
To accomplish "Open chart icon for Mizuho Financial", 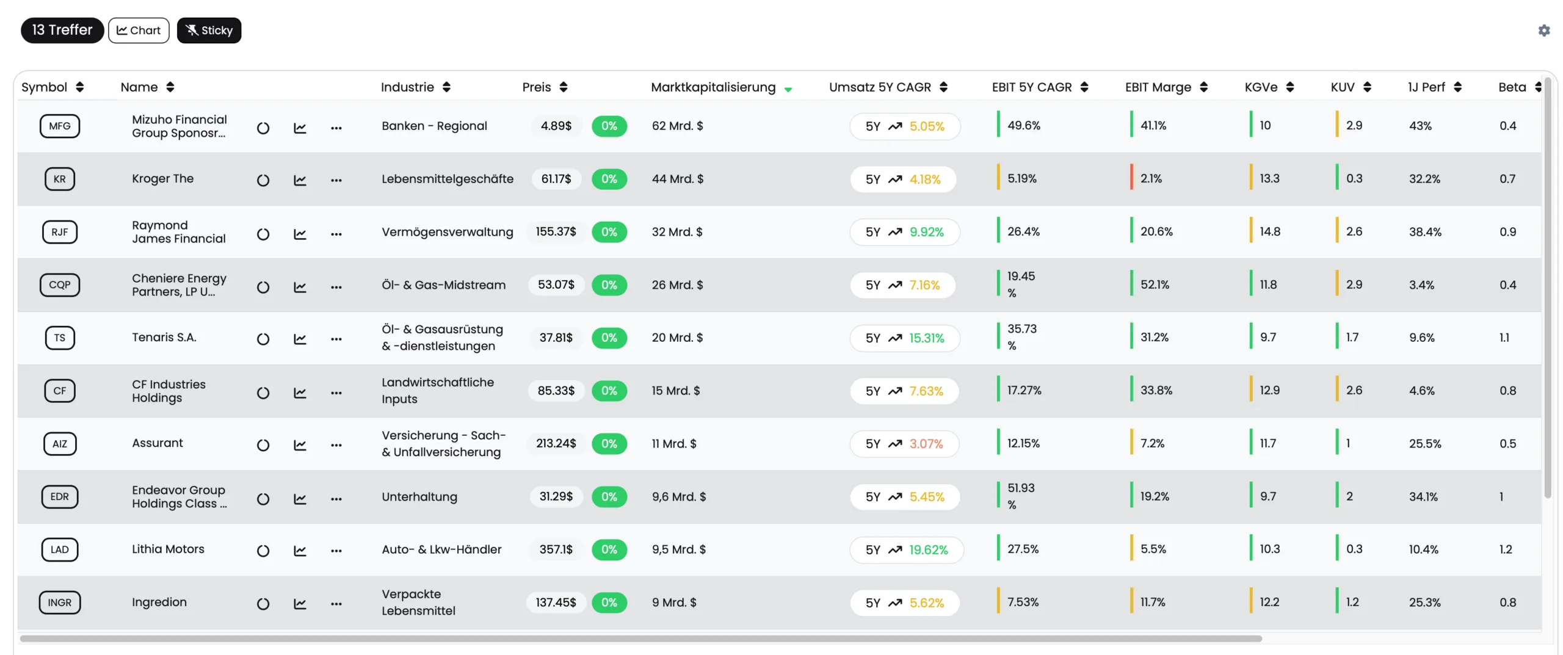I will click(299, 128).
